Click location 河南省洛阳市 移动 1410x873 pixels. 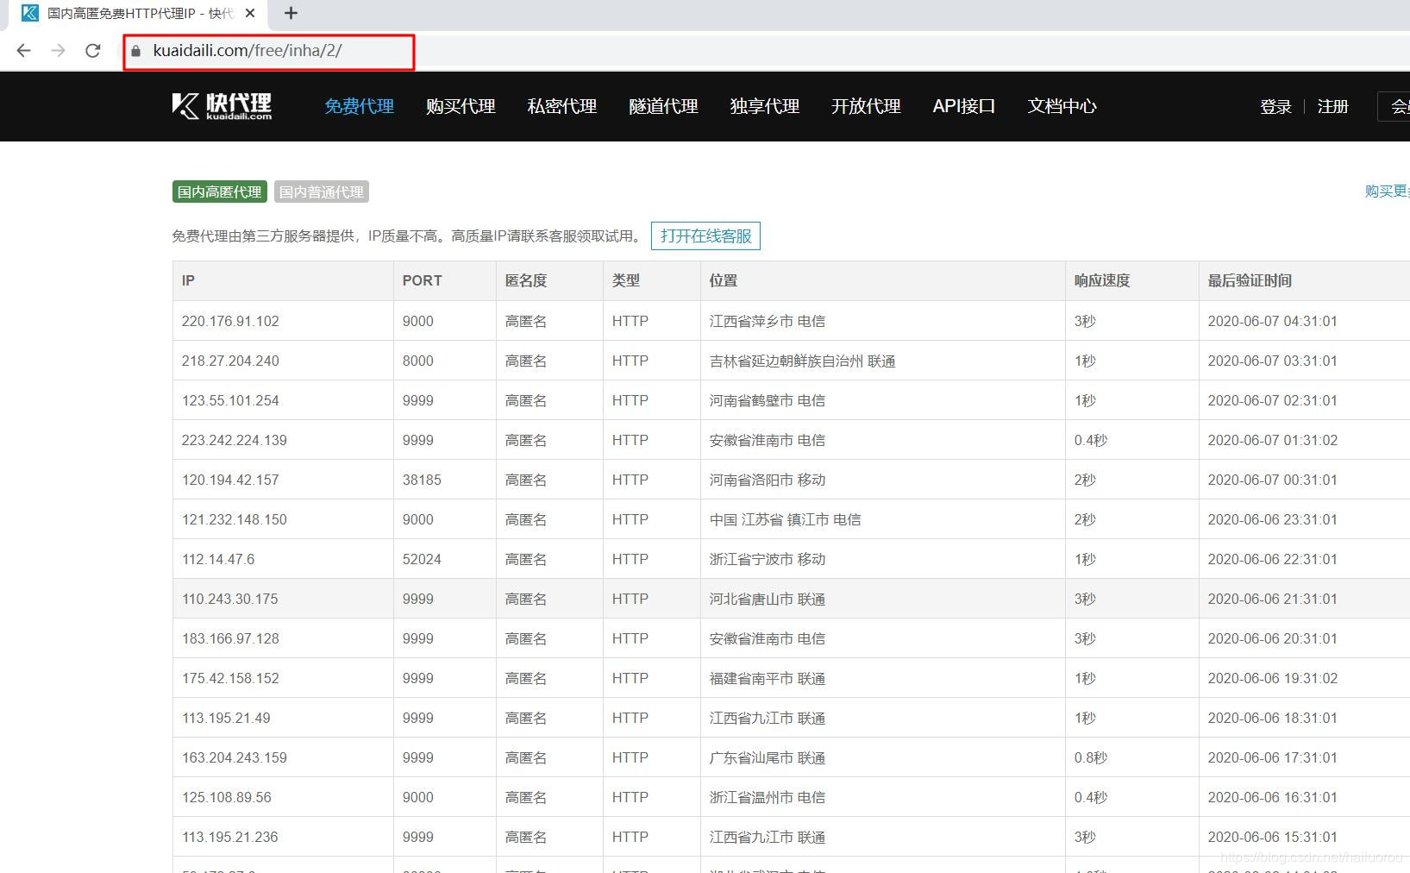[x=768, y=480]
